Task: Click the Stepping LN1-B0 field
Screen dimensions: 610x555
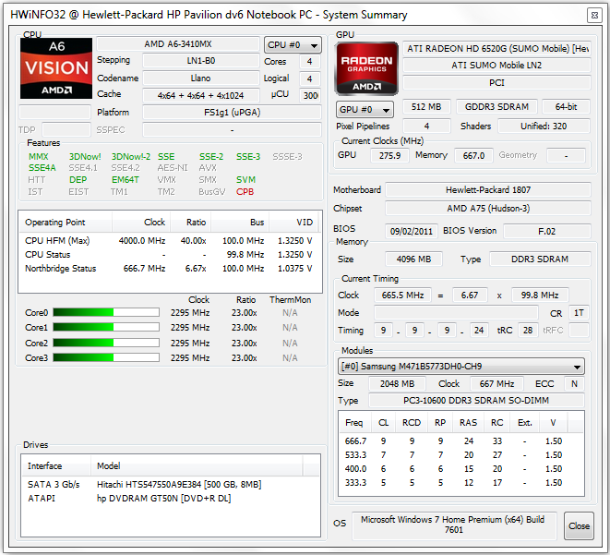Action: click(x=201, y=61)
